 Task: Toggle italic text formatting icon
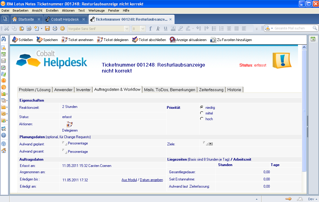tap(158, 28)
